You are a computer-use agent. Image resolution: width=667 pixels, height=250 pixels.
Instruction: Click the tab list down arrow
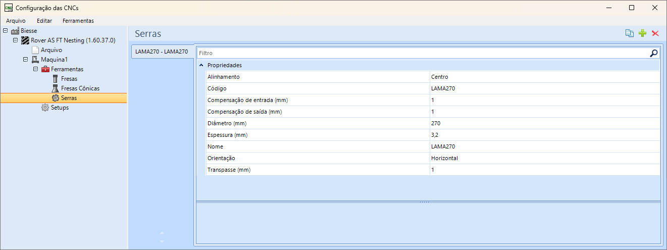pos(162,241)
